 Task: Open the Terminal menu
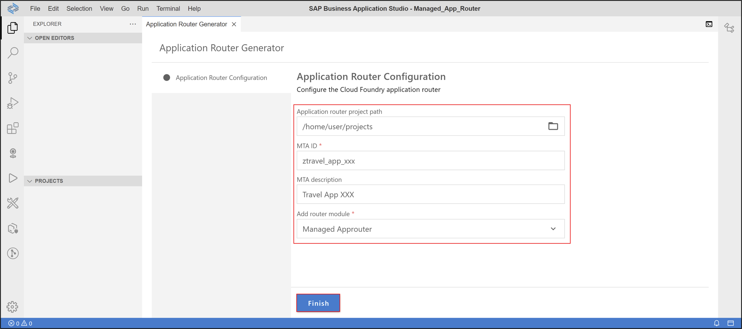coord(168,9)
